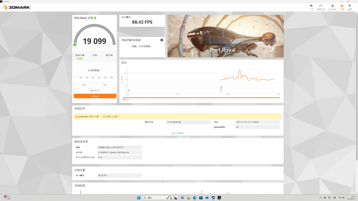Open Steam from the taskbar
The height and width of the screenshot is (201, 358).
213,198
